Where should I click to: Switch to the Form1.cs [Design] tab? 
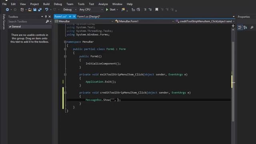pyautogui.click(x=89, y=16)
